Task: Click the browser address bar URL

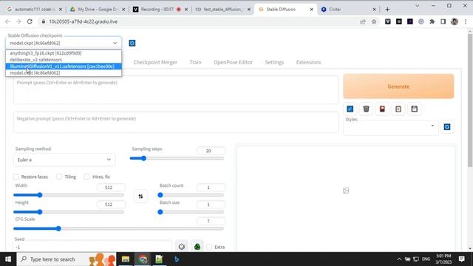Action: point(84,21)
